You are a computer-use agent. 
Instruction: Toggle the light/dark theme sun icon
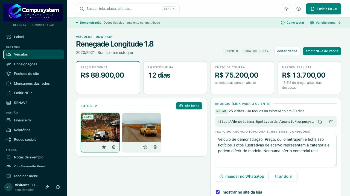tap(287, 9)
